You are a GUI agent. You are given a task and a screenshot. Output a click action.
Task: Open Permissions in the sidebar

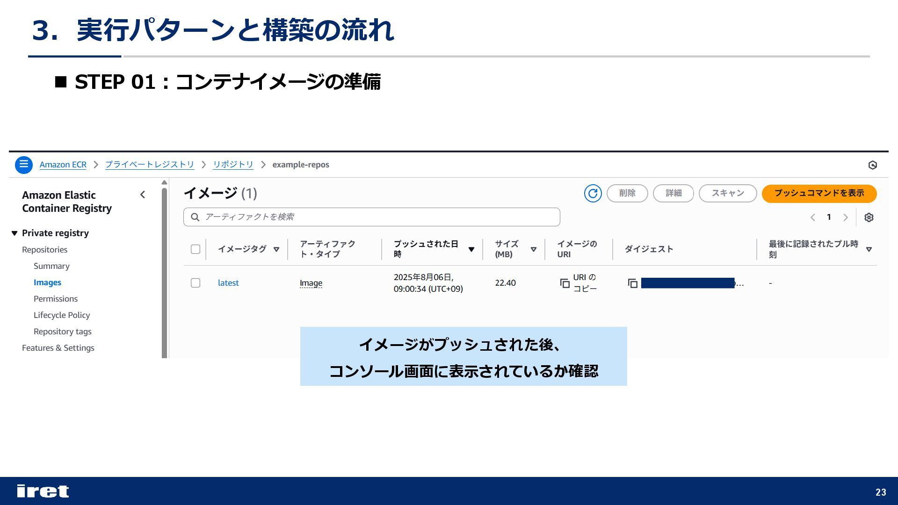(x=56, y=299)
